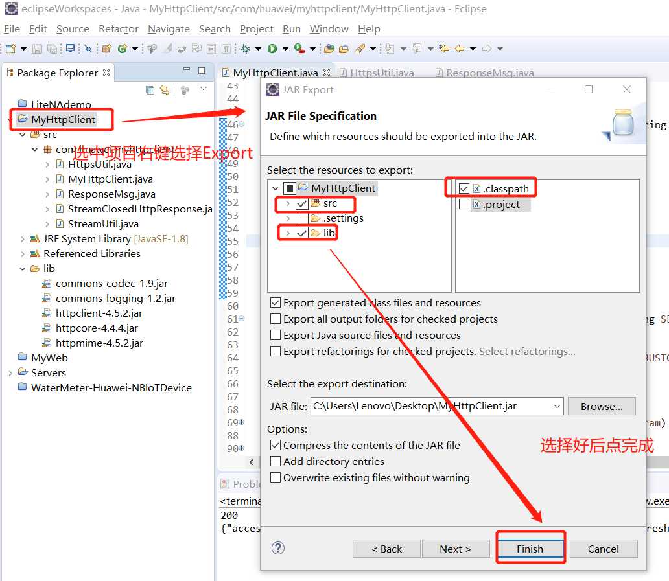Click the New file toolbar icon
669x581 pixels.
(10, 49)
